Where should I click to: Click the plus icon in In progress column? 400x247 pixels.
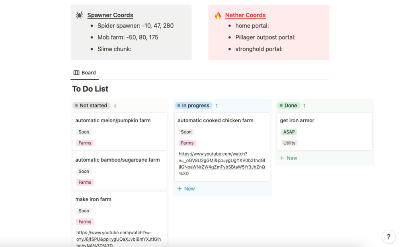(x=180, y=189)
